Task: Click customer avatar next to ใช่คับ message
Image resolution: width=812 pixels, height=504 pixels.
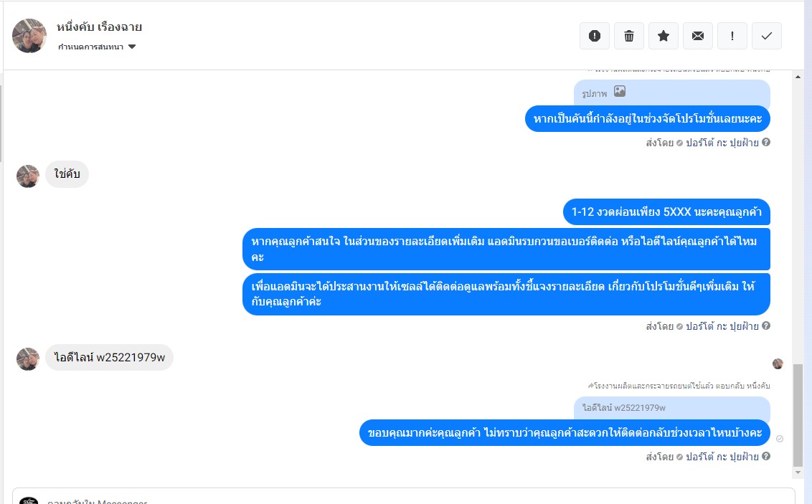Action: click(28, 176)
